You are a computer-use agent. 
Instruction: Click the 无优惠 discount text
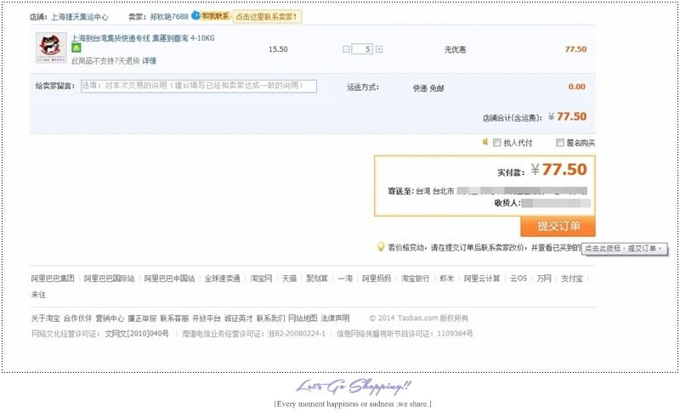(455, 49)
